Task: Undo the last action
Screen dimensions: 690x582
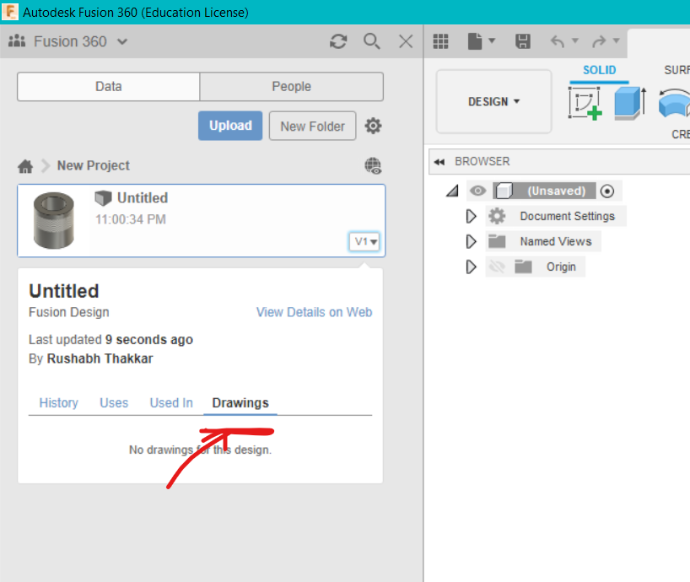Action: pyautogui.click(x=558, y=41)
